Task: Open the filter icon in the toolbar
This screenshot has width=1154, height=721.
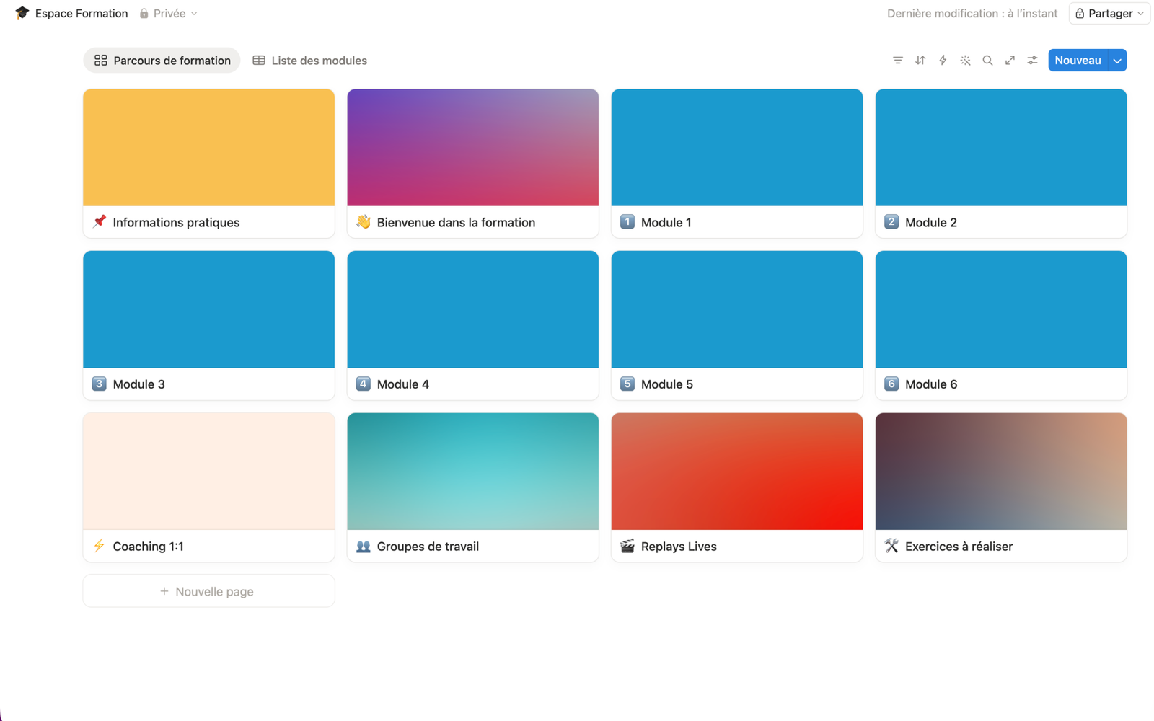Action: (x=897, y=61)
